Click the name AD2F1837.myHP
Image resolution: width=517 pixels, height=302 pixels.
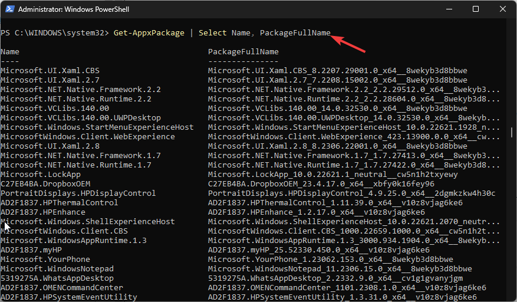[x=31, y=250]
